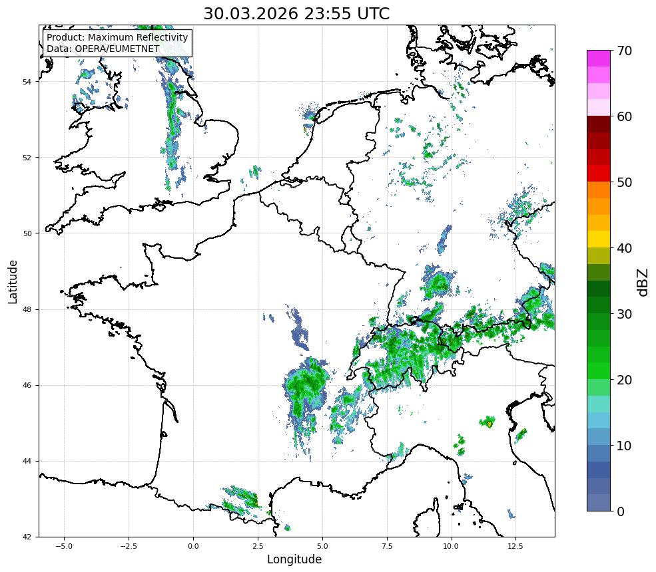Click the latitude tick label 50
Viewport: 656px width, 572px height.
[x=27, y=233]
